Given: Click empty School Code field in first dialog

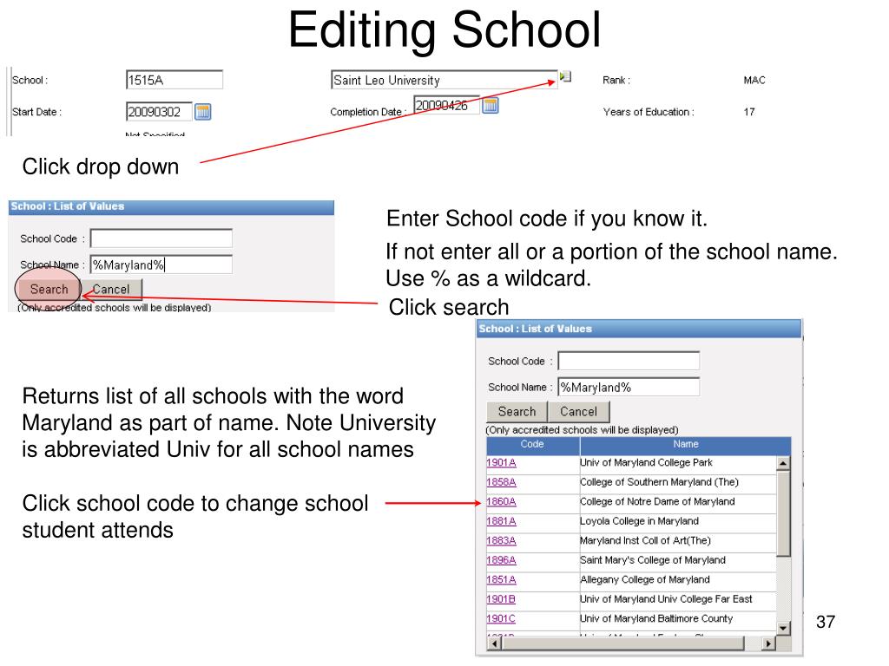Looking at the screenshot, I should [161, 238].
